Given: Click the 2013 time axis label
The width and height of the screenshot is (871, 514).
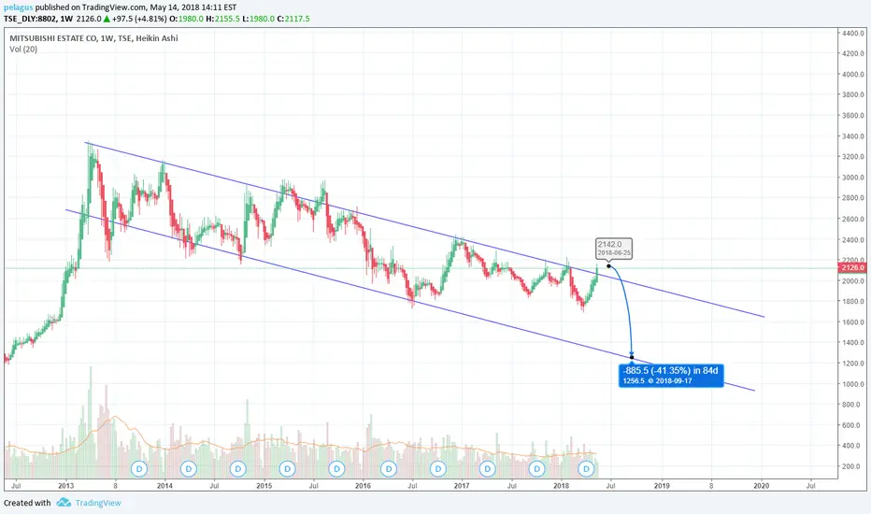Looking at the screenshot, I should coord(66,486).
